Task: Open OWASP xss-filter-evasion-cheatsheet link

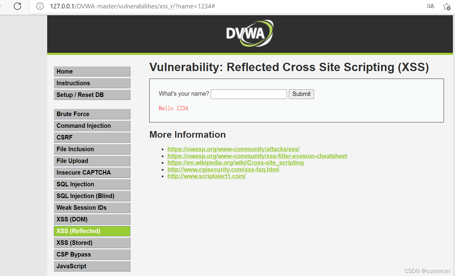Action: point(257,156)
